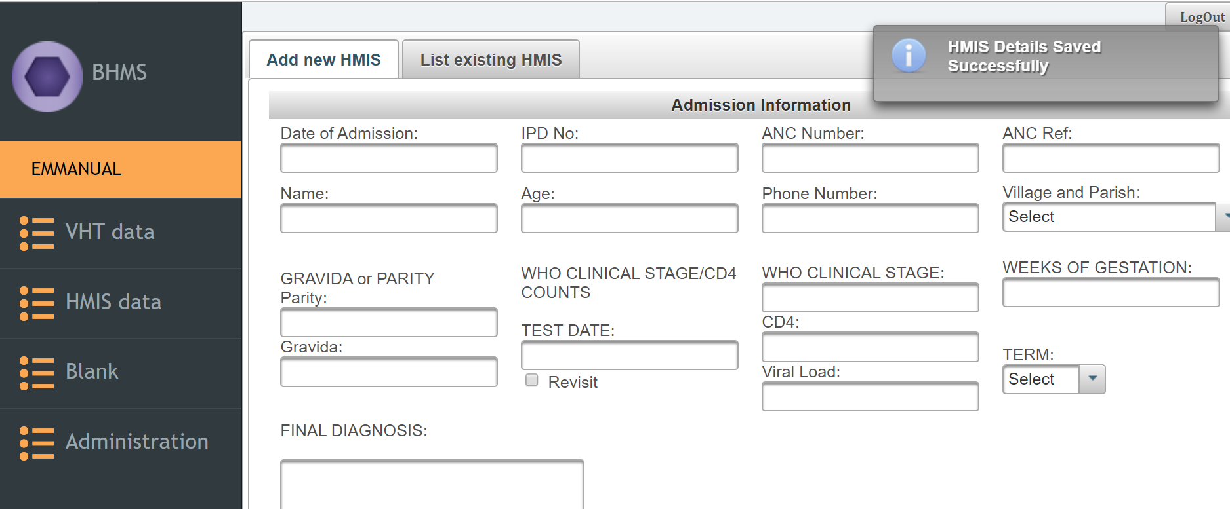Click the list icon beside HMIS data
Screen dimensions: 1230x509
[x=37, y=303]
